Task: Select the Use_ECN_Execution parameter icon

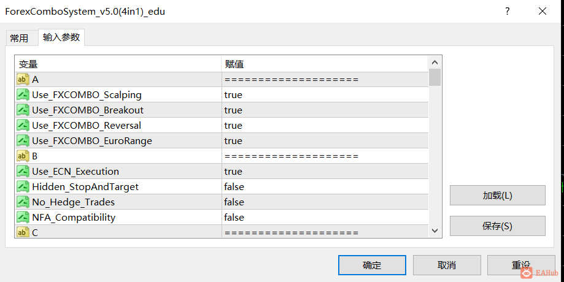Action: tap(23, 172)
